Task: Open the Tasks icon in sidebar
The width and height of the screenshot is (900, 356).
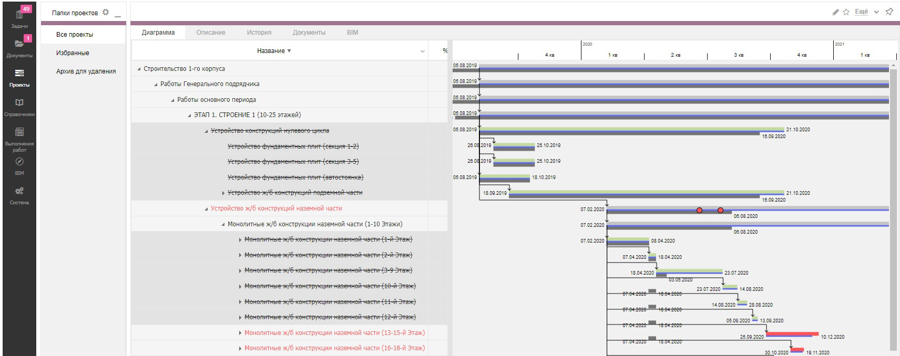Action: coord(19,15)
